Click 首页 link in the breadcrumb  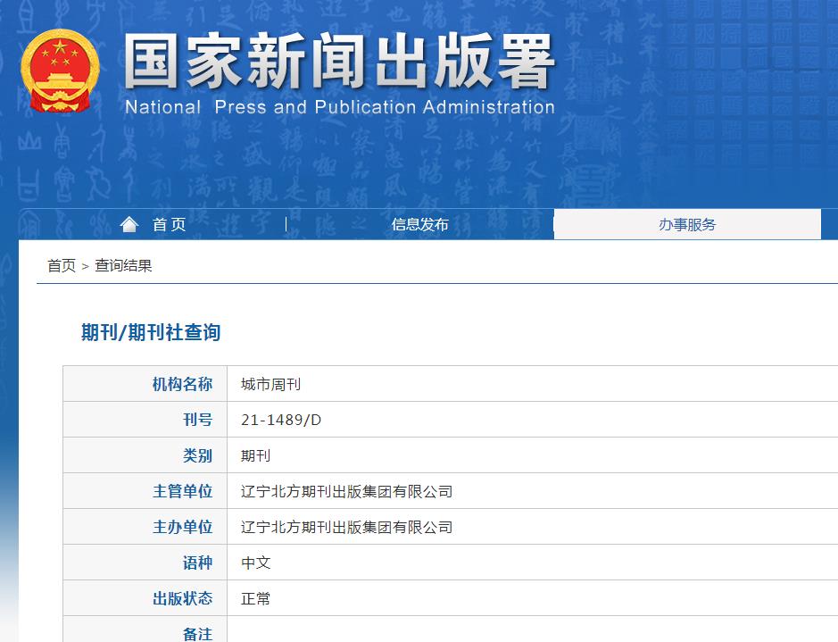pyautogui.click(x=58, y=267)
